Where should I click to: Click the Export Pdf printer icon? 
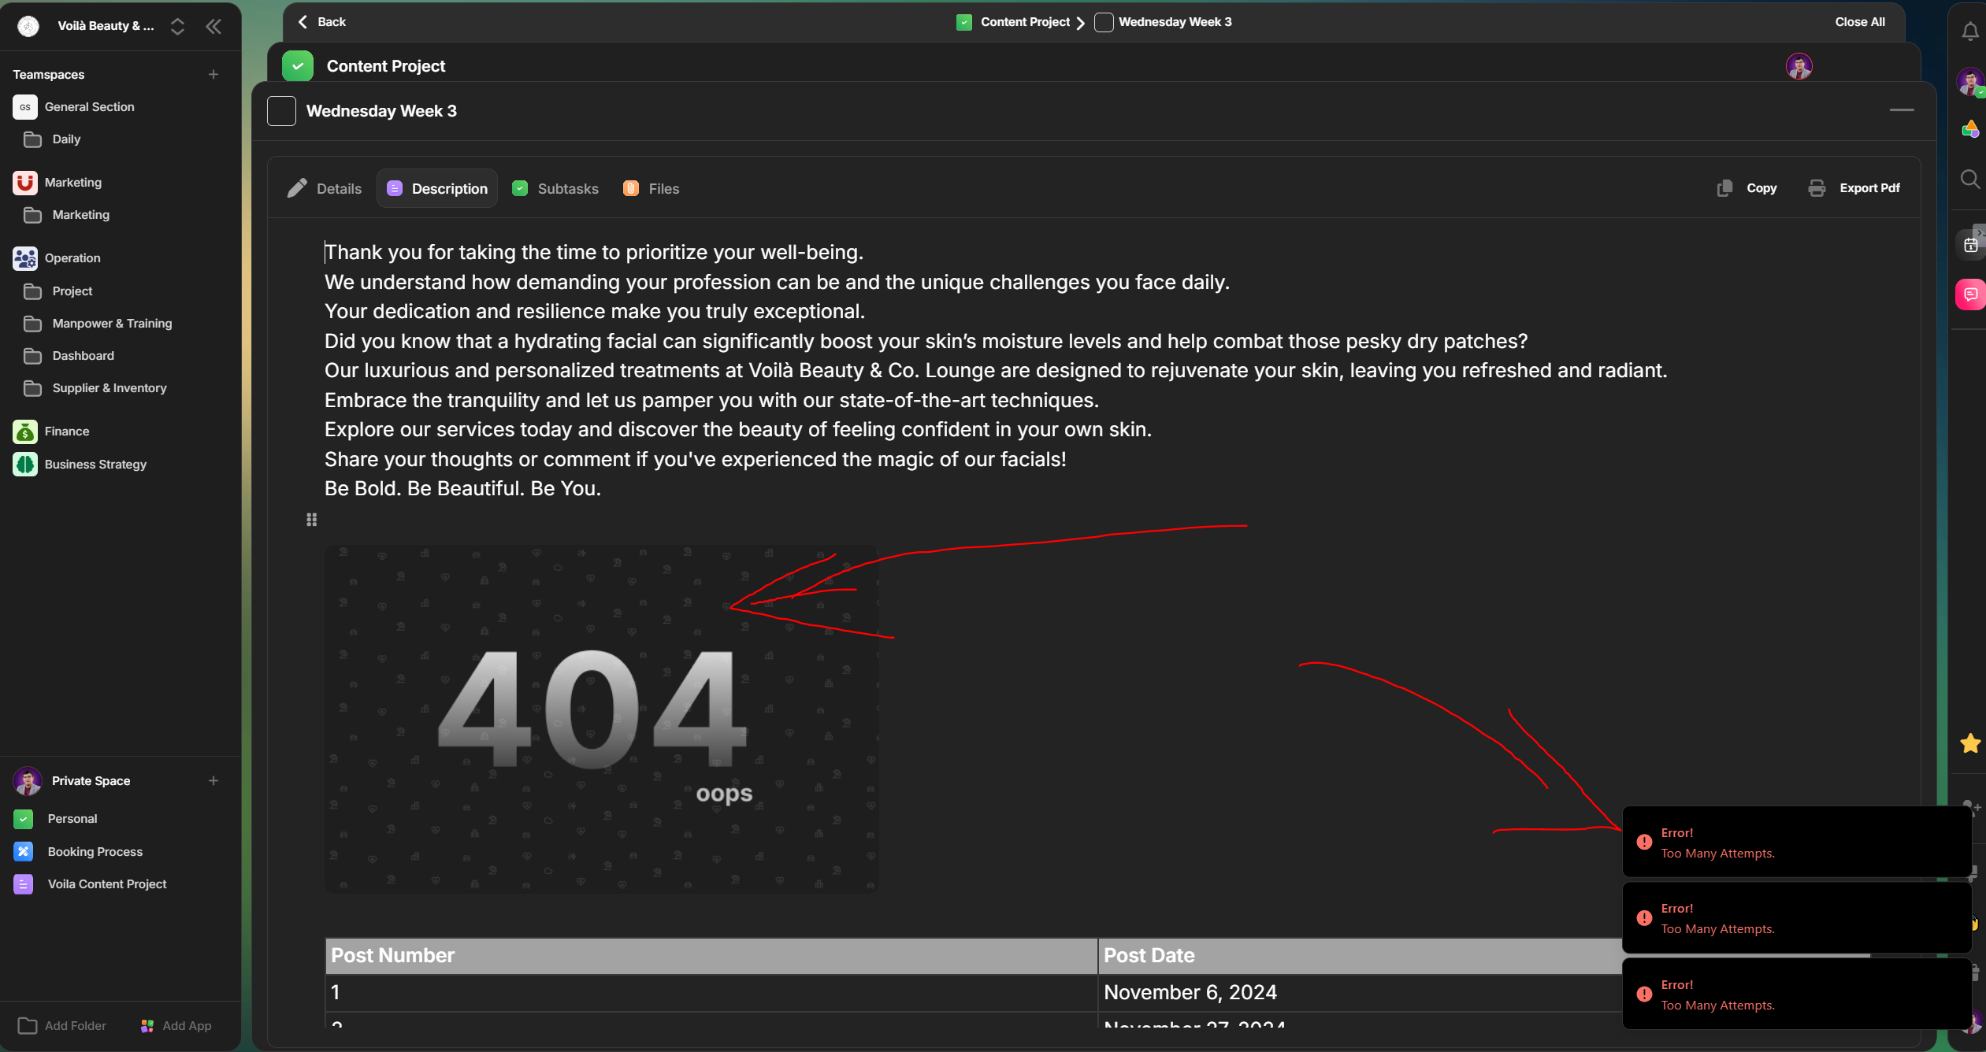pos(1817,188)
